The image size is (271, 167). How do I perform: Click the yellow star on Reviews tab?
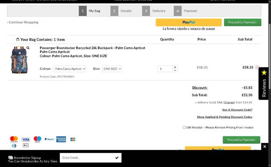[264, 73]
